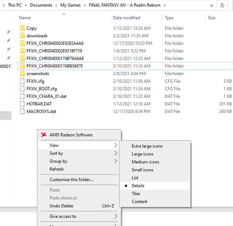Click the FFXIV_CHARA_01.dat file icon
233x226 pixels.
point(22,96)
